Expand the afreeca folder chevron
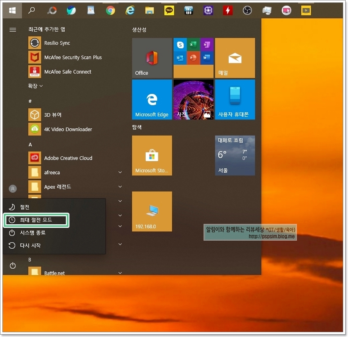This screenshot has width=348, height=337. coord(120,172)
